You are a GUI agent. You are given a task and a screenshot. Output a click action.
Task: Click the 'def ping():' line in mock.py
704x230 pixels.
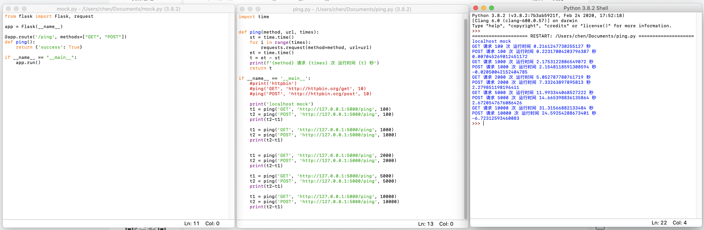[20, 42]
